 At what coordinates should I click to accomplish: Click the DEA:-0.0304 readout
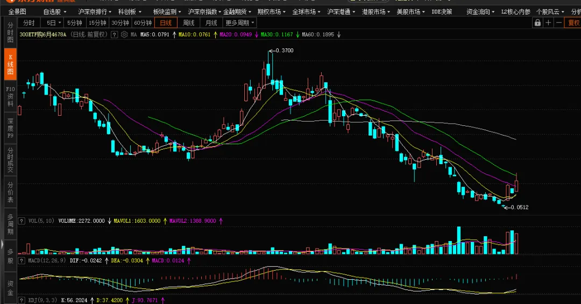127,260
